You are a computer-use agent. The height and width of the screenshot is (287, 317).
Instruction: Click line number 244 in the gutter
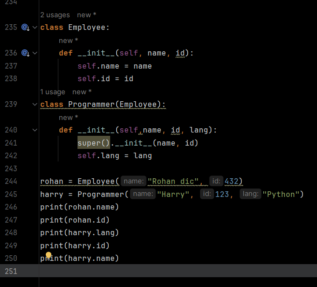pos(11,181)
